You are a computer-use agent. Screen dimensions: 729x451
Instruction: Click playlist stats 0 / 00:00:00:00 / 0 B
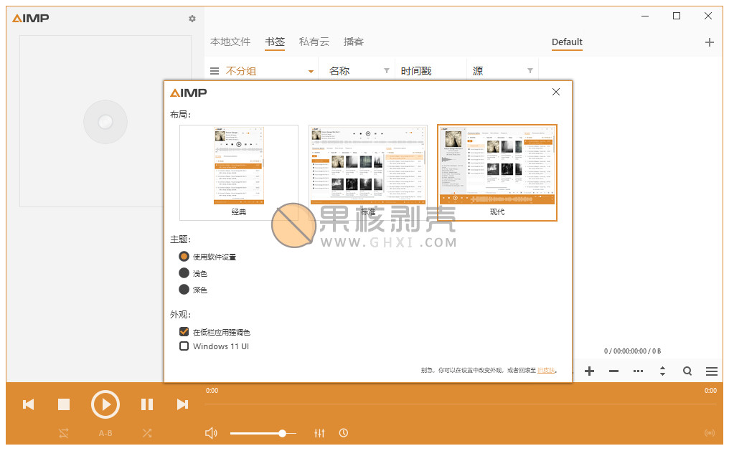pos(632,351)
